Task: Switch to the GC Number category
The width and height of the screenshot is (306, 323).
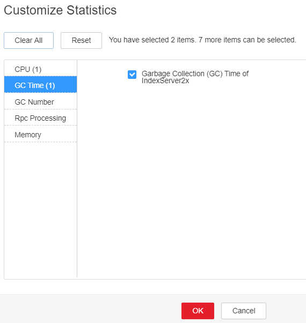Action: (41, 102)
